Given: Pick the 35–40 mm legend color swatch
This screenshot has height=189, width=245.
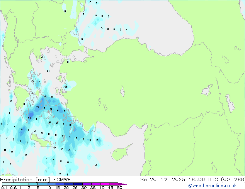Looking at the screenshot, I should 96,184.
